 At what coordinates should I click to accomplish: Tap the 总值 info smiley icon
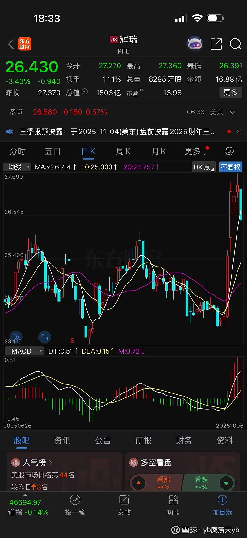click(x=85, y=92)
